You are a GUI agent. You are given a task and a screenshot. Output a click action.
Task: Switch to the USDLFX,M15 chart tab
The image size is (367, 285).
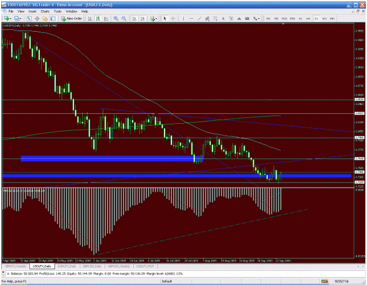145,266
